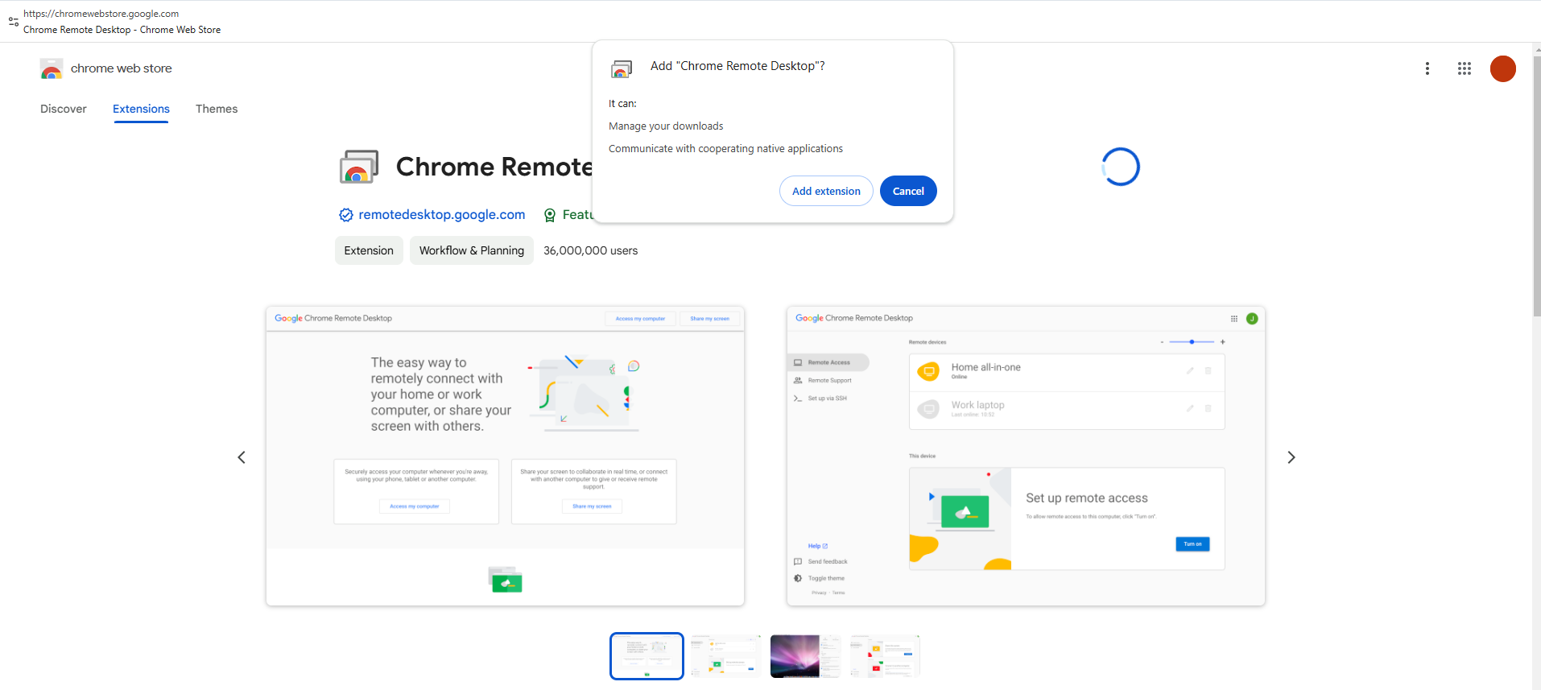Click 'Communicate with cooperating native applications' text
The height and width of the screenshot is (690, 1541).
click(725, 149)
